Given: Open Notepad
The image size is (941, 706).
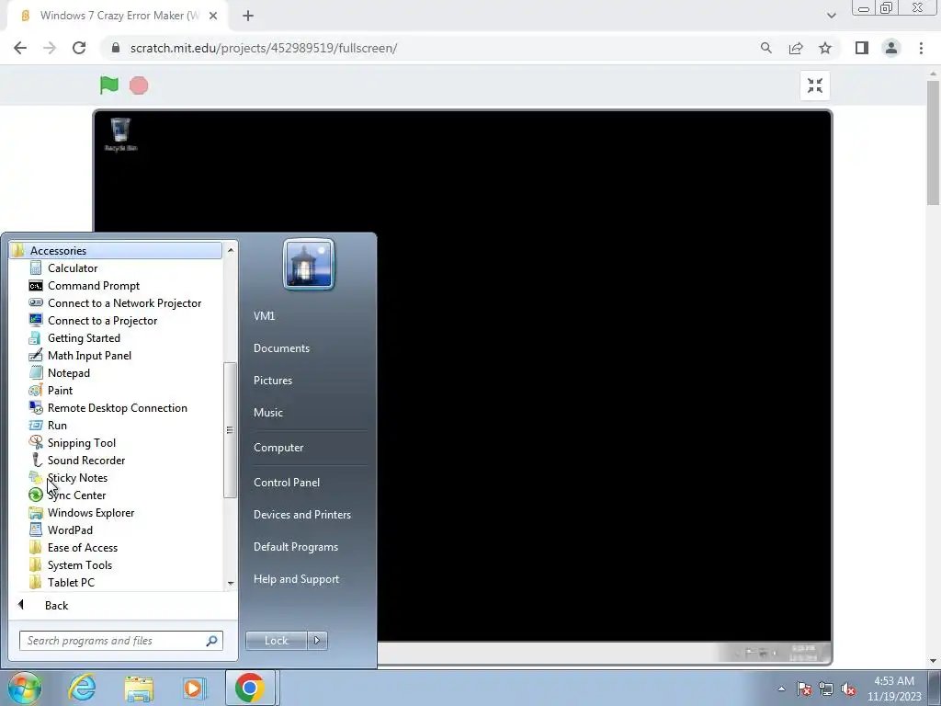Looking at the screenshot, I should [68, 373].
